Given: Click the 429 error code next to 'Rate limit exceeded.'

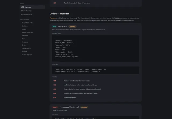Looking at the screenshot, I should 55,98.
